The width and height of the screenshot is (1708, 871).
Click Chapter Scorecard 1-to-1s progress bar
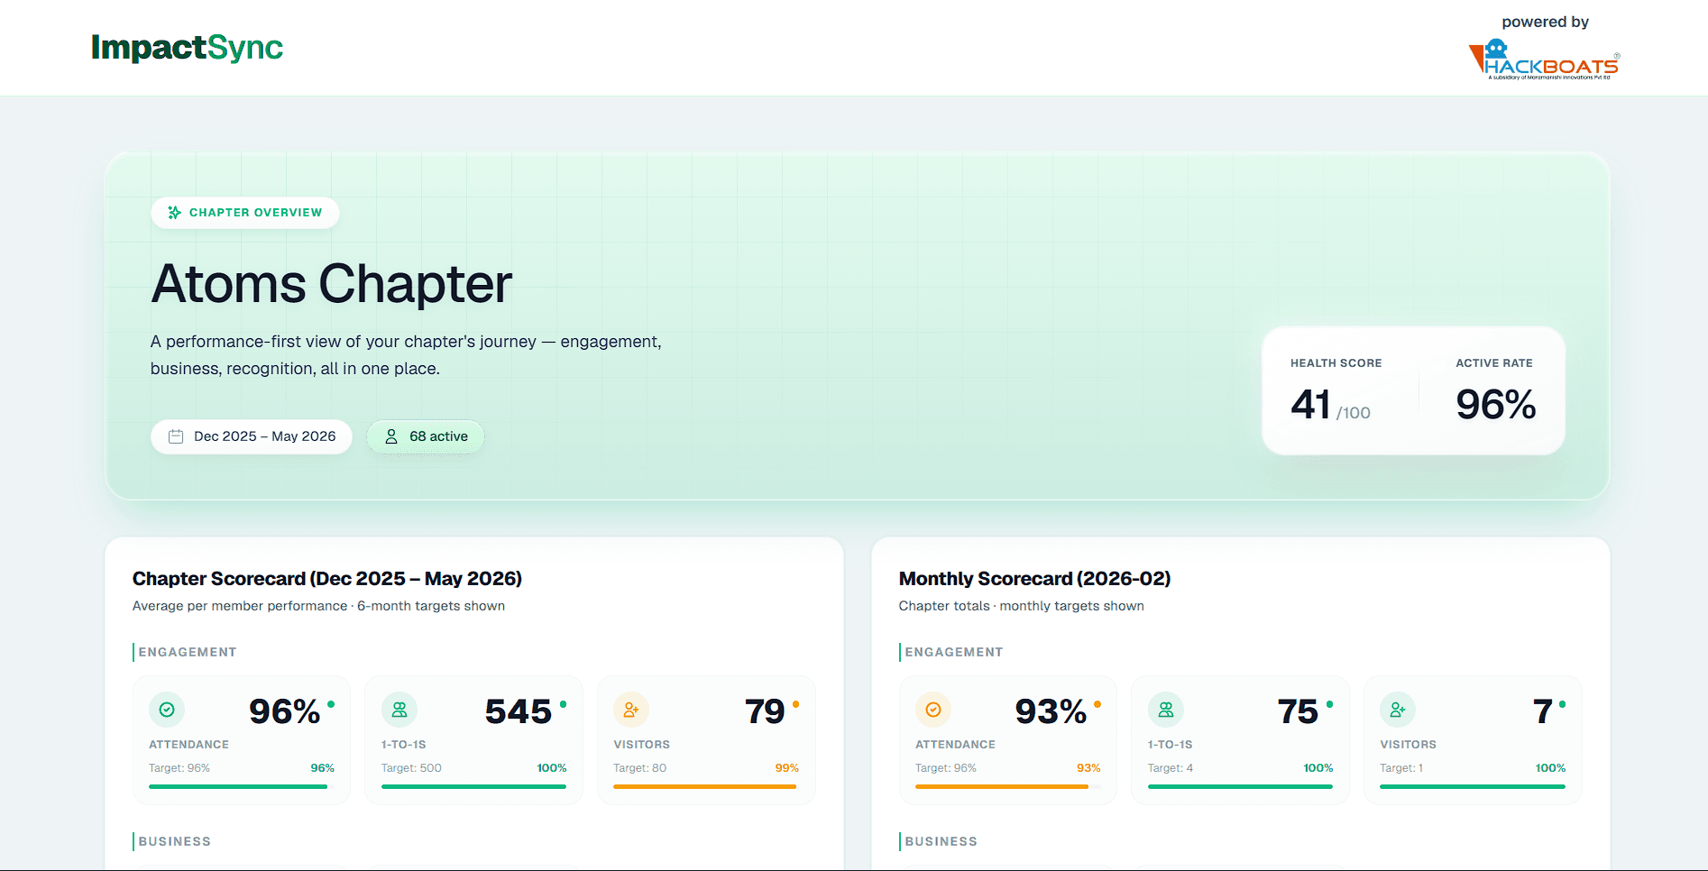(473, 786)
